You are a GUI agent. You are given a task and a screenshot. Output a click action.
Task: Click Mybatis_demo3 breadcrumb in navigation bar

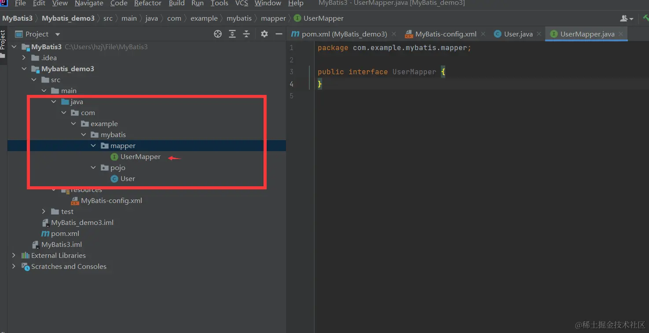point(68,18)
